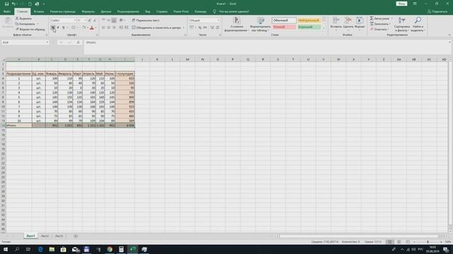The image size is (453, 254).
Task: Open the font size dropdown
Action: pos(85,20)
